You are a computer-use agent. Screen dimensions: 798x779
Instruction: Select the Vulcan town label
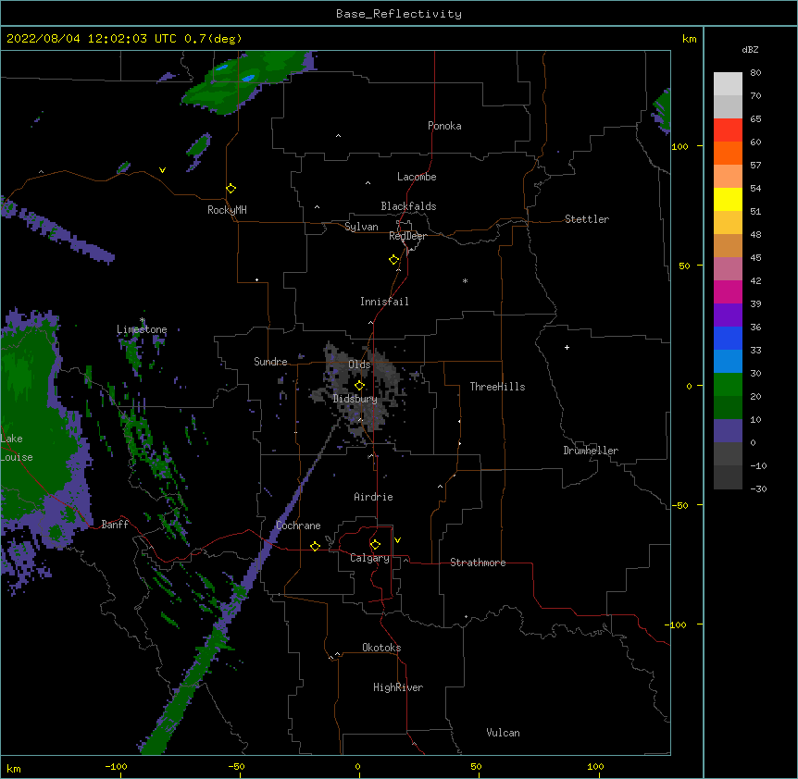[x=503, y=733]
